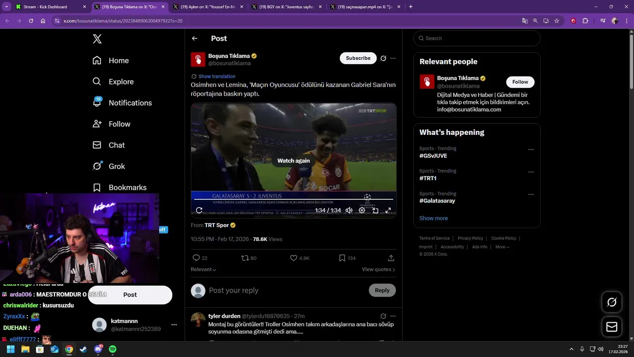Image resolution: width=634 pixels, height=357 pixels.
Task: Click the replay video icon
Action: tap(199, 210)
